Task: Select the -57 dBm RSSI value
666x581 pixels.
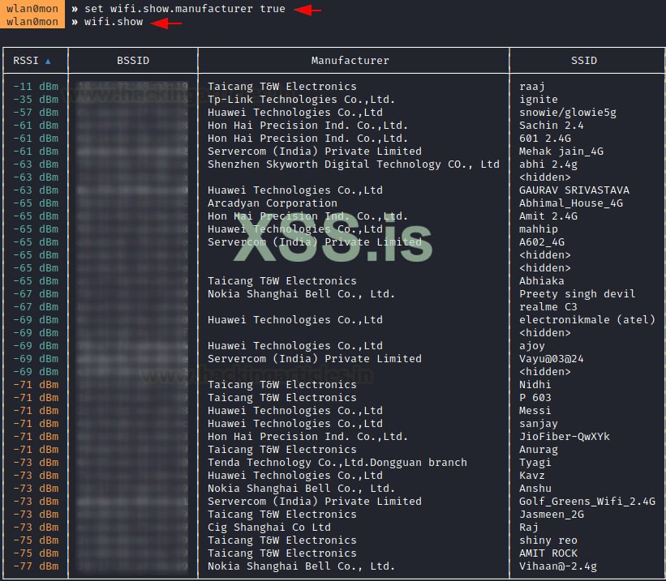Action: pyautogui.click(x=36, y=113)
